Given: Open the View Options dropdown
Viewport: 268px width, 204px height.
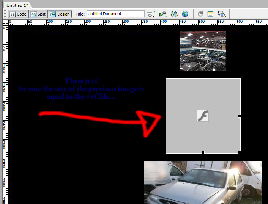Looking at the screenshot, I should point(211,14).
